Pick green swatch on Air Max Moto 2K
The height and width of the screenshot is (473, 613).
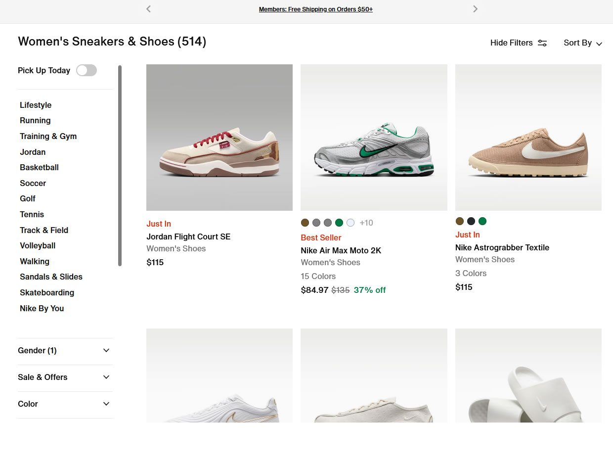339,223
